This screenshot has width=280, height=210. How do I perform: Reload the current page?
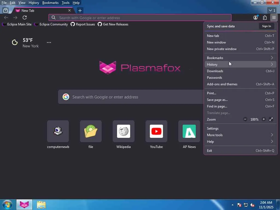(25, 17)
